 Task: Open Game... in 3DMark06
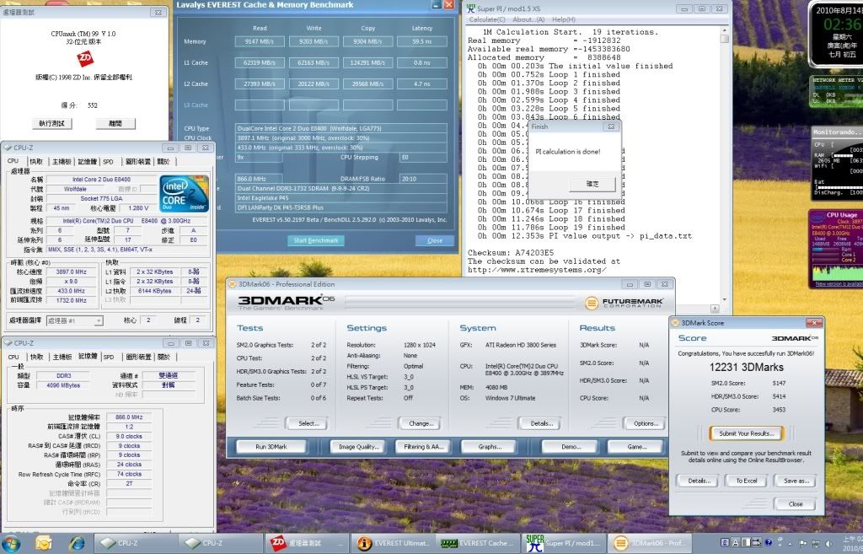pyautogui.click(x=636, y=447)
